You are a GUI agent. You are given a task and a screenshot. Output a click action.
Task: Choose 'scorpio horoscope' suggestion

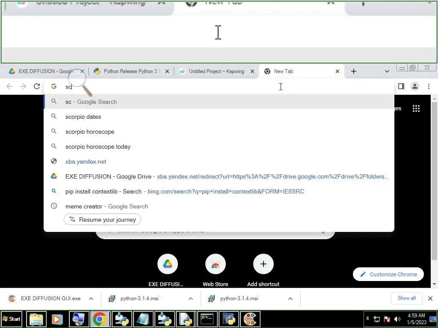point(219,132)
